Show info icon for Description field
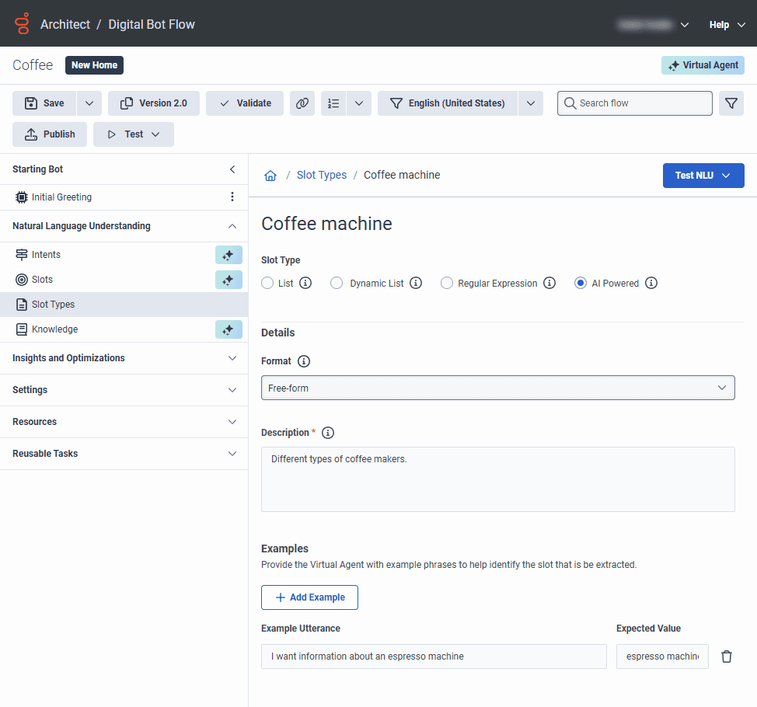 coord(328,433)
